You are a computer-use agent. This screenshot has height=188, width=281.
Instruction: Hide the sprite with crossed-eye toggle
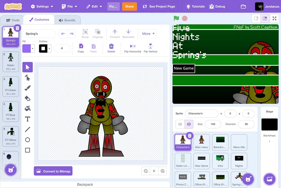189,124
